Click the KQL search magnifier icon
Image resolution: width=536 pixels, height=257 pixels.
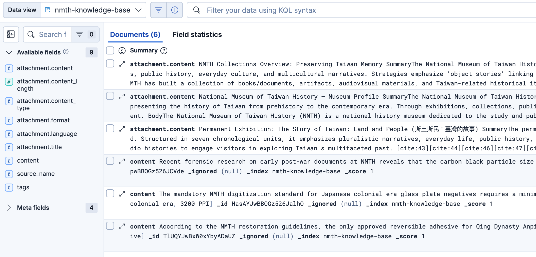(x=197, y=10)
